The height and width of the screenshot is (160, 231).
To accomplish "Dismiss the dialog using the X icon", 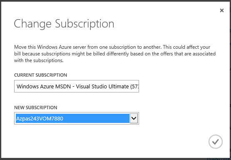I will point(222,10).
